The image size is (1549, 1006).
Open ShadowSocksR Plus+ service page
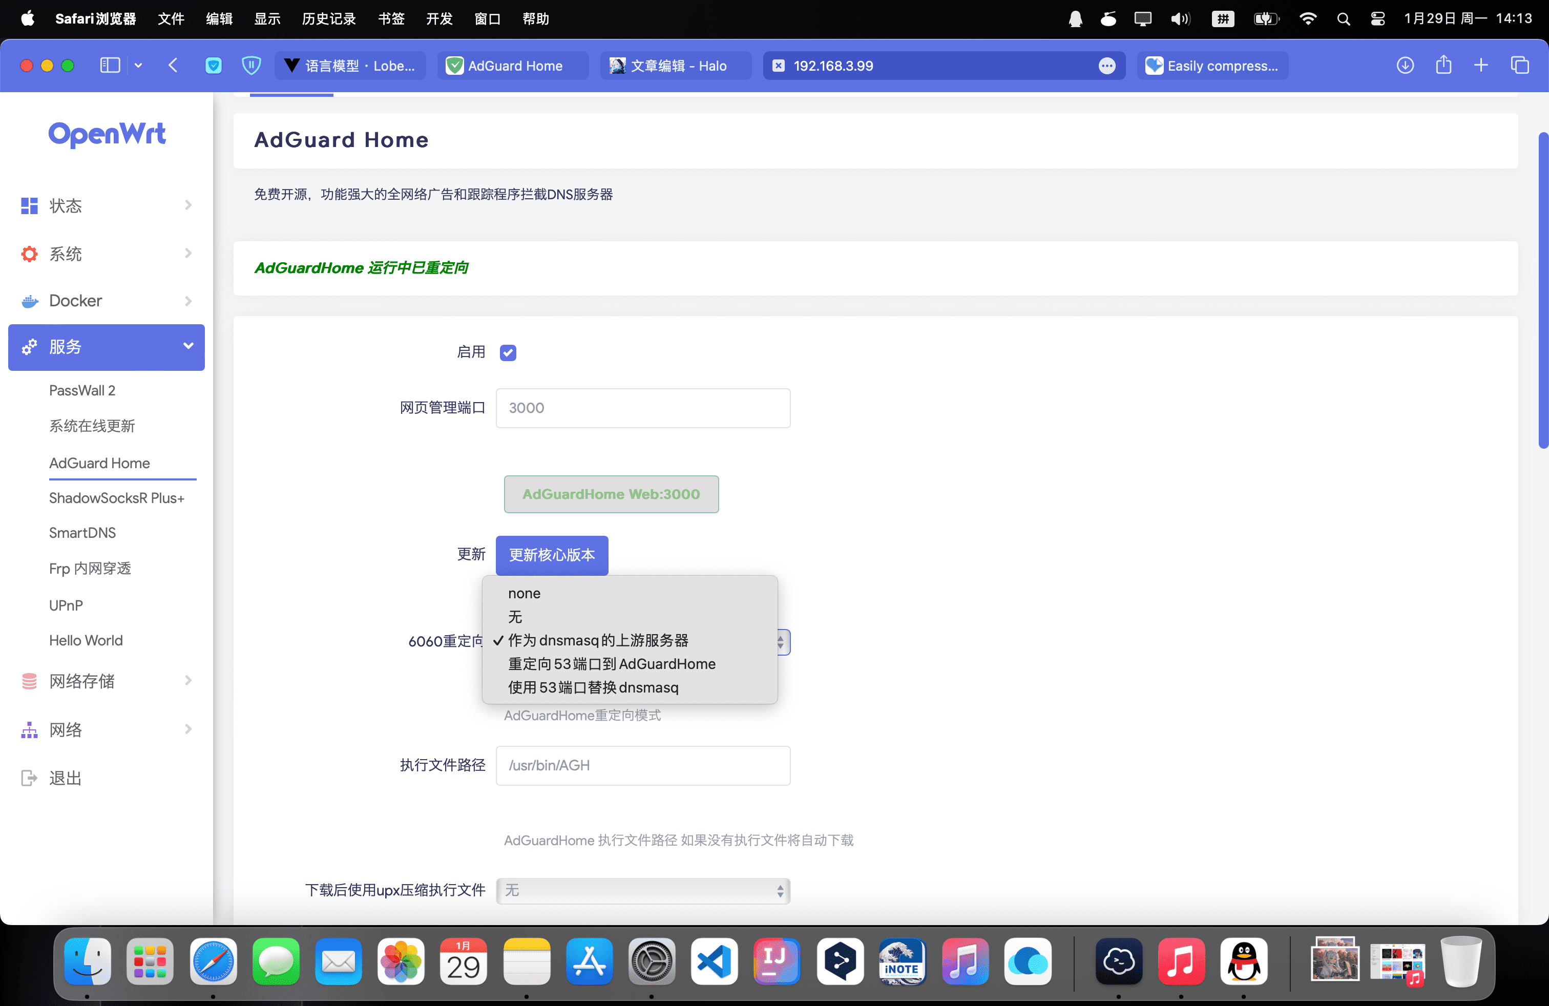pos(116,498)
